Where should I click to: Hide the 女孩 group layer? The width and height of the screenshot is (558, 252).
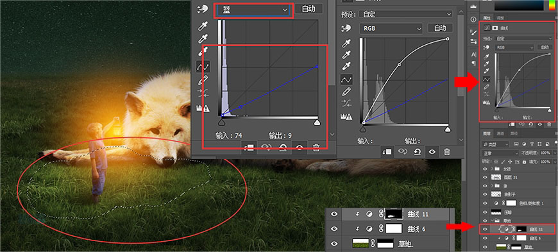coord(485,169)
